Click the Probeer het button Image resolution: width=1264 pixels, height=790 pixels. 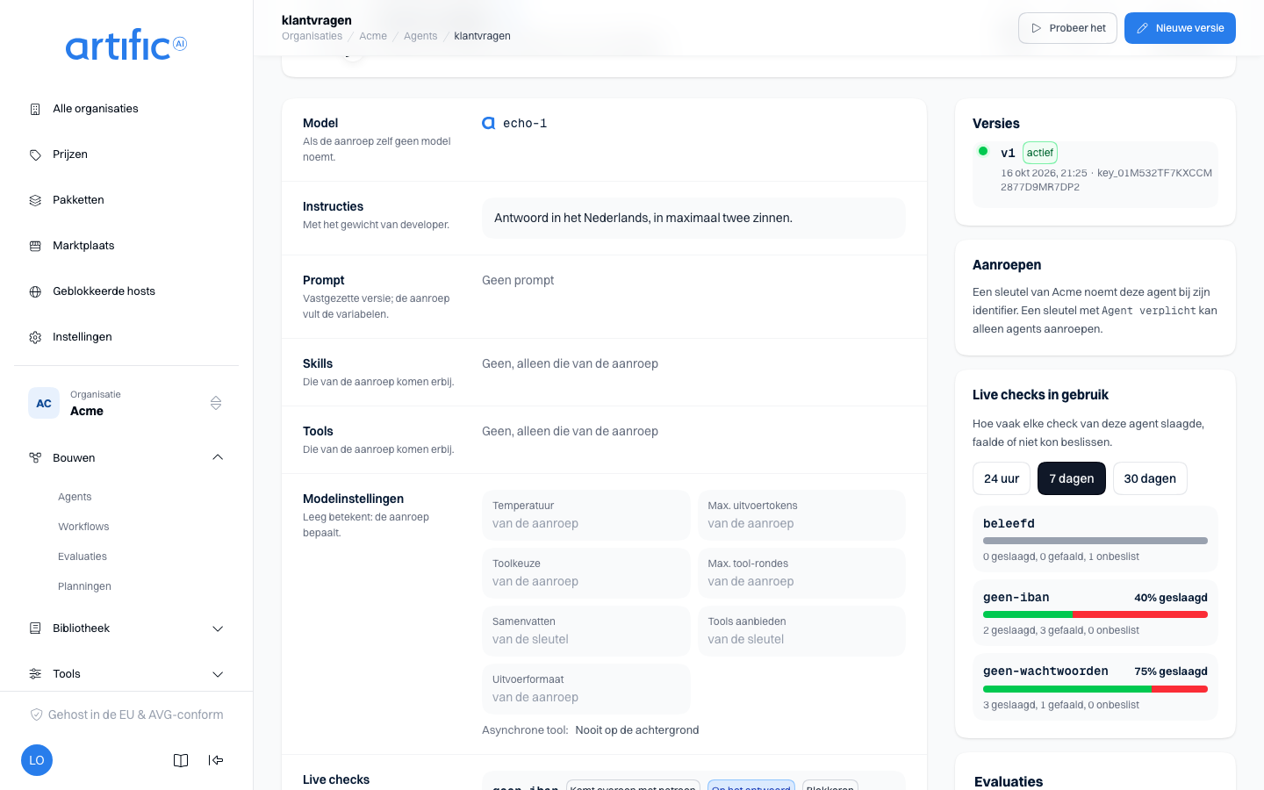1067,28
